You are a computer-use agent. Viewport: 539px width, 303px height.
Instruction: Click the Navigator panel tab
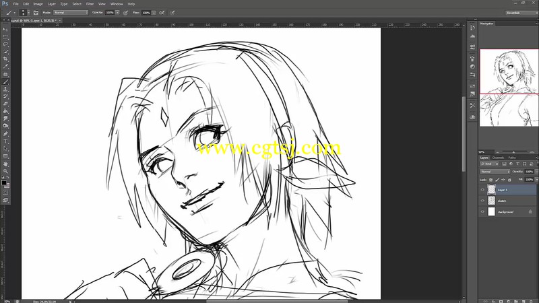[486, 24]
